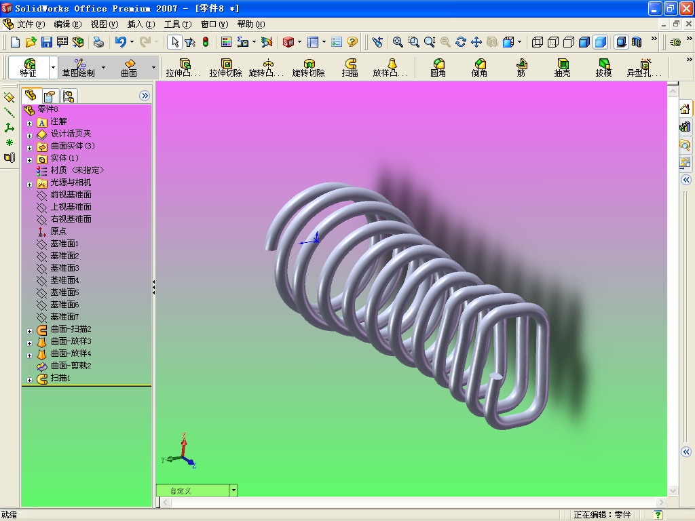The height and width of the screenshot is (521, 695).
Task: Toggle Shadows in Shaded Mode icon
Action: pyautogui.click(x=622, y=42)
